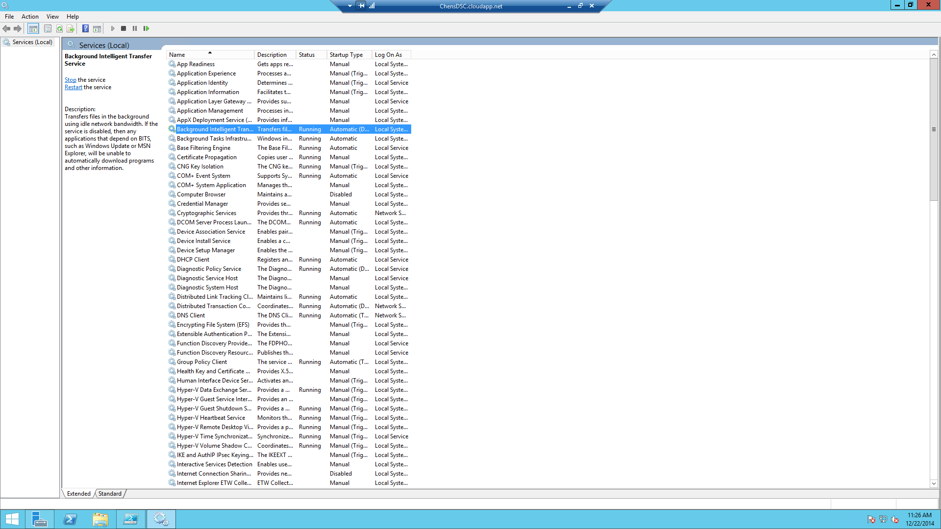Image resolution: width=941 pixels, height=529 pixels.
Task: Select the Diagnostic Policy Service row
Action: (x=289, y=269)
